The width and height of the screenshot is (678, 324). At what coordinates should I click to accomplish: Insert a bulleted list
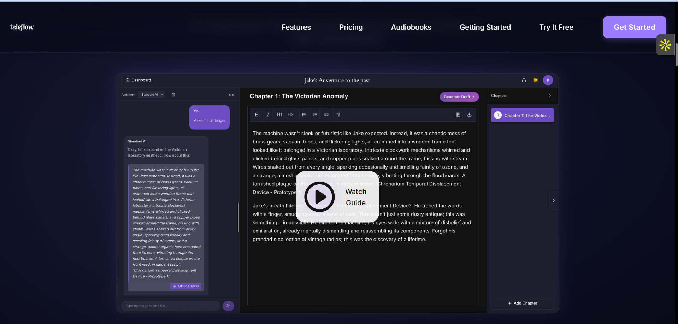pos(303,114)
